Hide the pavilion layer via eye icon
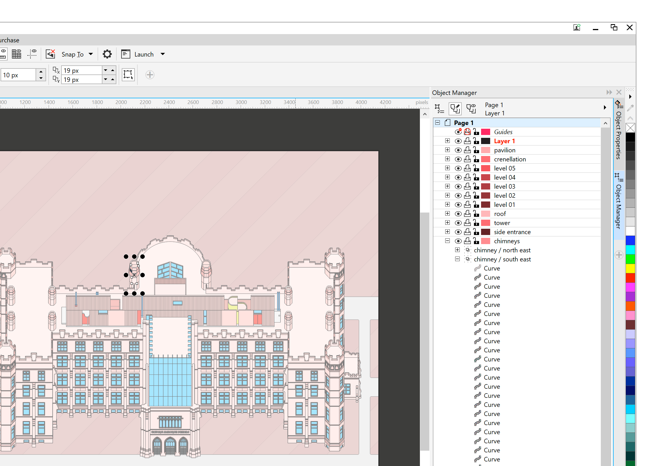Image resolution: width=660 pixels, height=466 pixels. tap(458, 150)
